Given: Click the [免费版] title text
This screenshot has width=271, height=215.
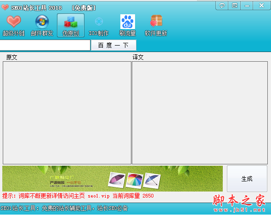Looking at the screenshot, I should [84, 8].
